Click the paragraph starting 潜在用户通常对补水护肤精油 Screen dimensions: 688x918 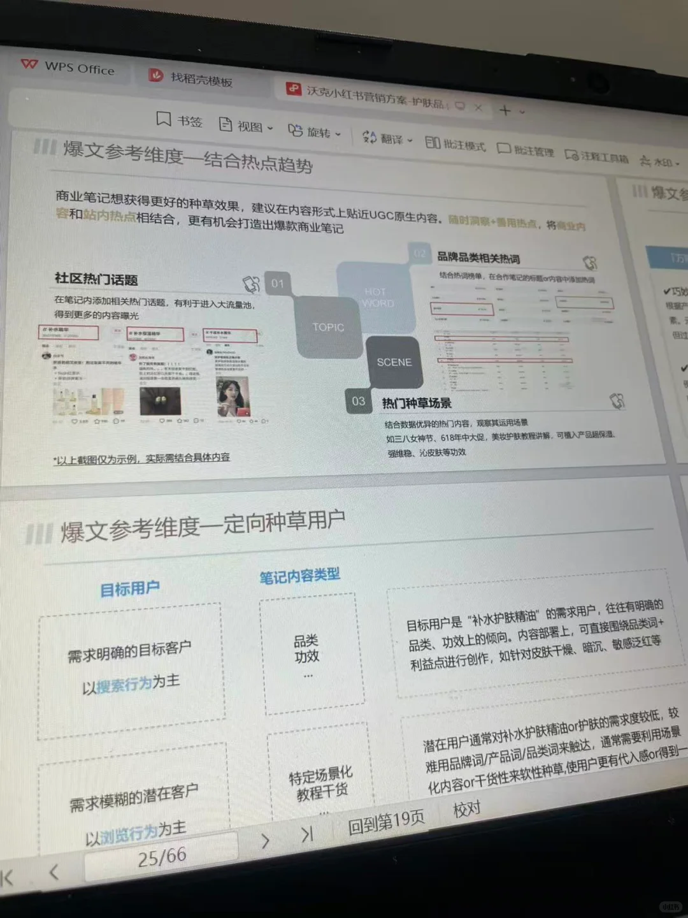(553, 751)
